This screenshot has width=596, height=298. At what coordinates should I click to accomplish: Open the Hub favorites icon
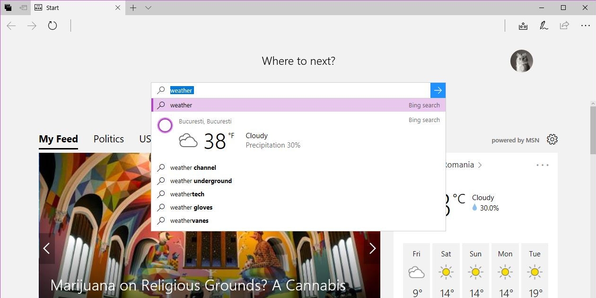523,26
